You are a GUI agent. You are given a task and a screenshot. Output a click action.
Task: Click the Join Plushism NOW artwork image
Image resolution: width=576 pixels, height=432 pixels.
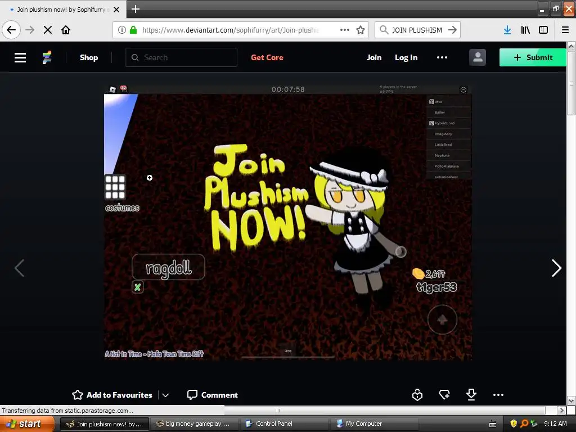288,222
